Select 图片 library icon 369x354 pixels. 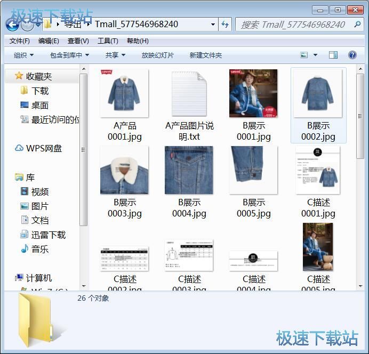coord(24,206)
